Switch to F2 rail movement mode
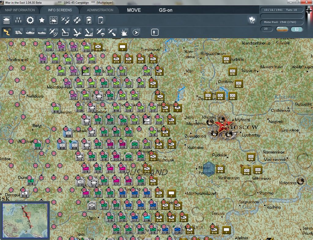The image size is (313, 240). (18, 32)
